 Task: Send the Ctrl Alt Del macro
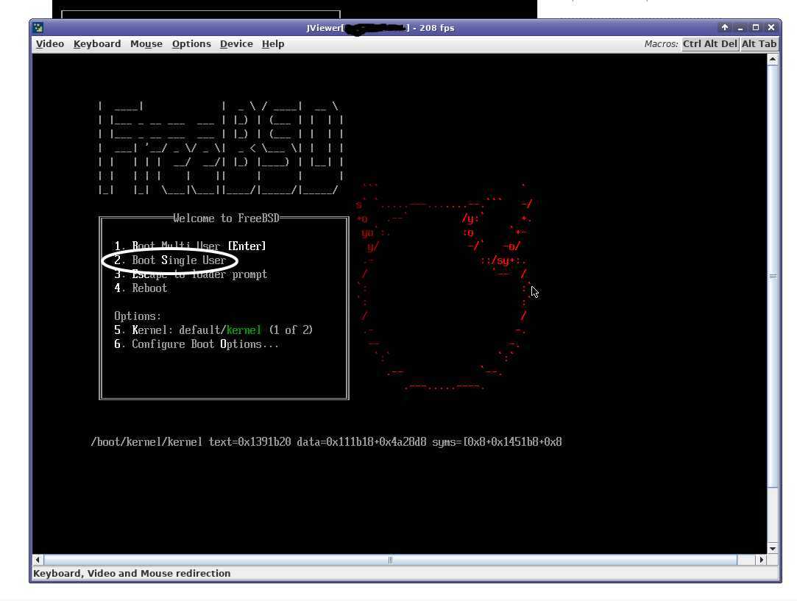(709, 43)
